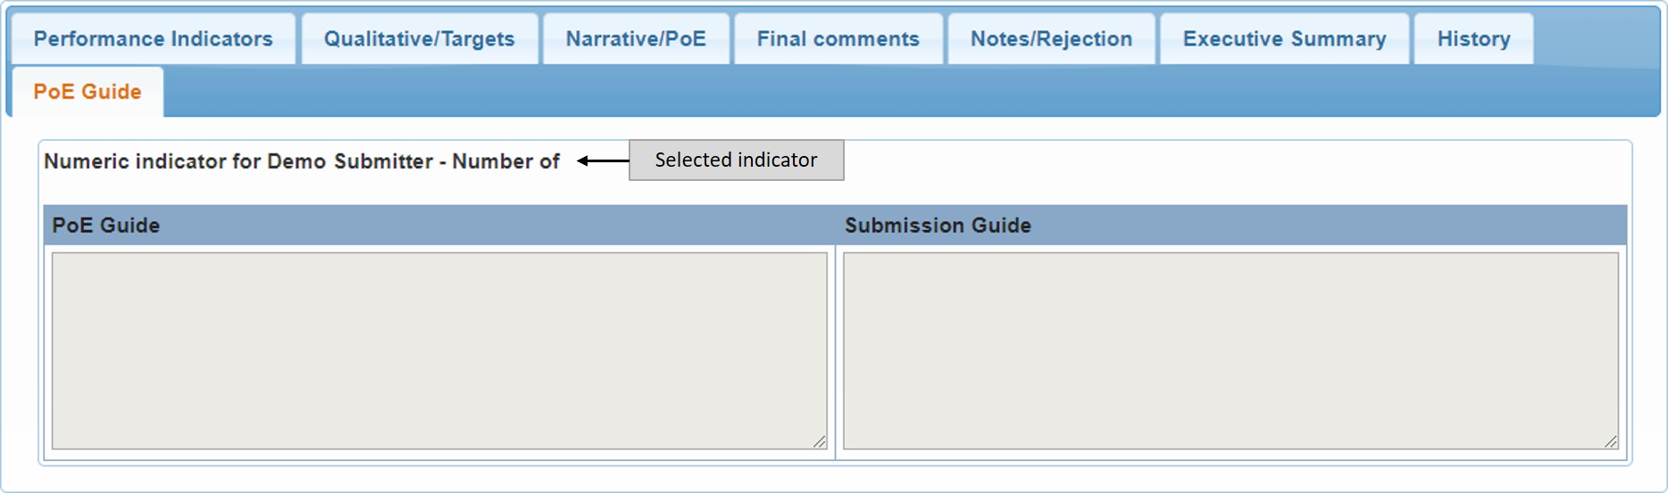View the Executive Summary tab
Image resolution: width=1668 pixels, height=493 pixels.
click(x=1284, y=39)
